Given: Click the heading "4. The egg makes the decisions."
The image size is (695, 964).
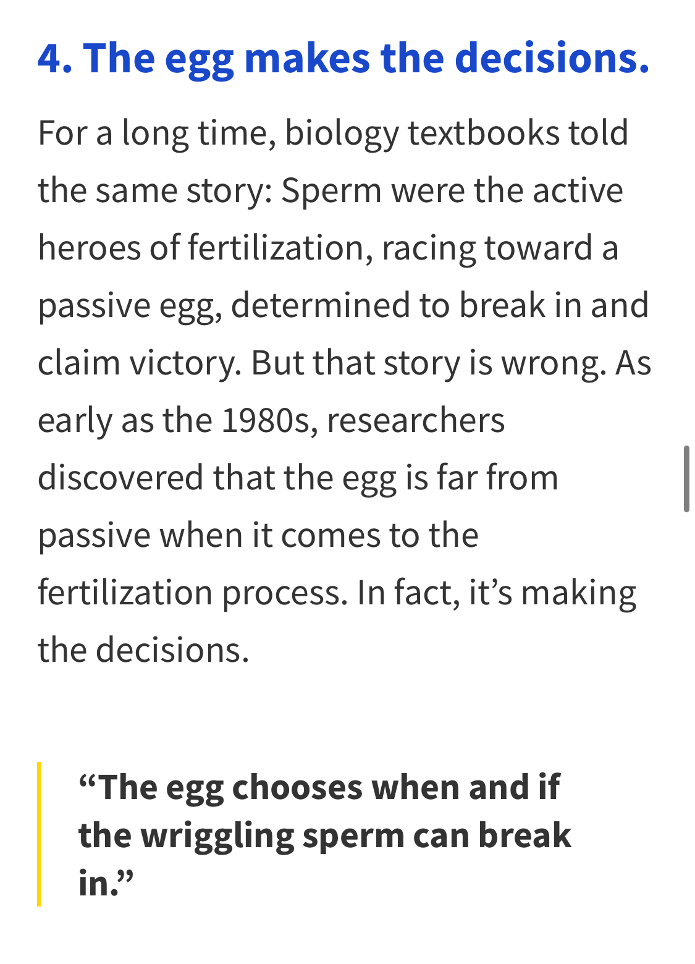Looking at the screenshot, I should 343,58.
